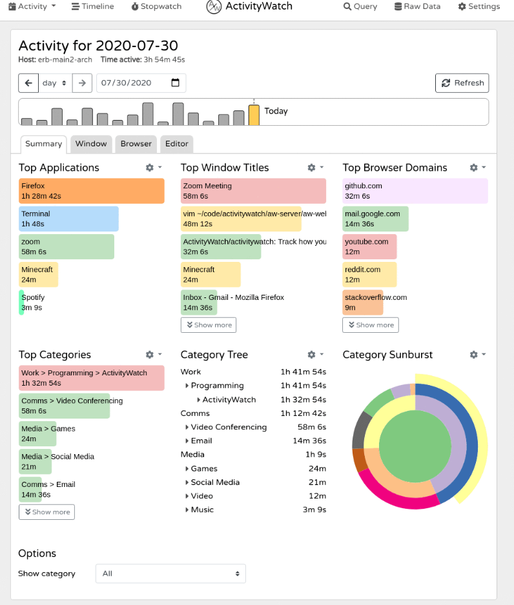Click Work > Programming > ActivityWatch category bar

coord(92,378)
